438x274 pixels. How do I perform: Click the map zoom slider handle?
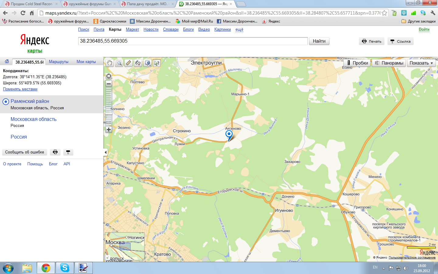tap(109, 114)
